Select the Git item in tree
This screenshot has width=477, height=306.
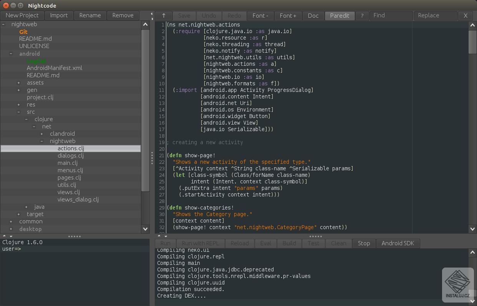tap(23, 32)
